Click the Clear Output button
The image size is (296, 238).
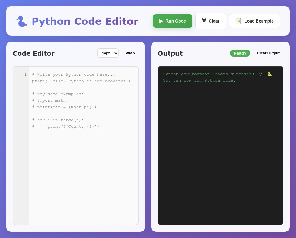268,53
